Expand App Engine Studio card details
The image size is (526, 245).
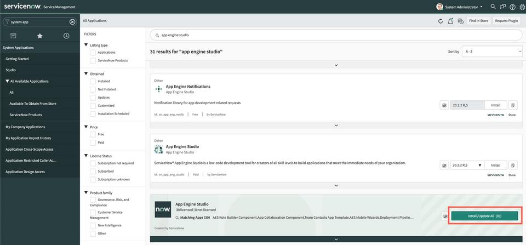click(x=336, y=185)
